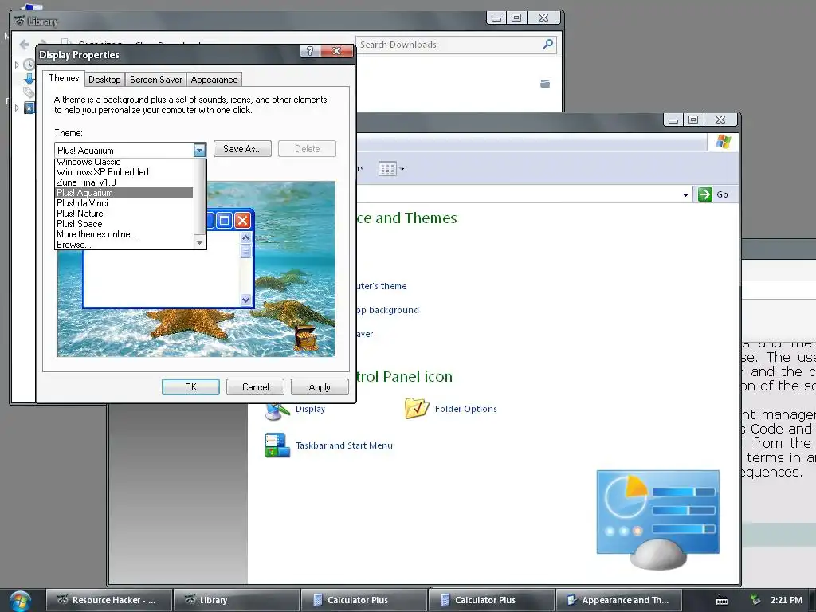Open Taskbar and Start Menu link
Image resolution: width=816 pixels, height=612 pixels.
click(344, 445)
